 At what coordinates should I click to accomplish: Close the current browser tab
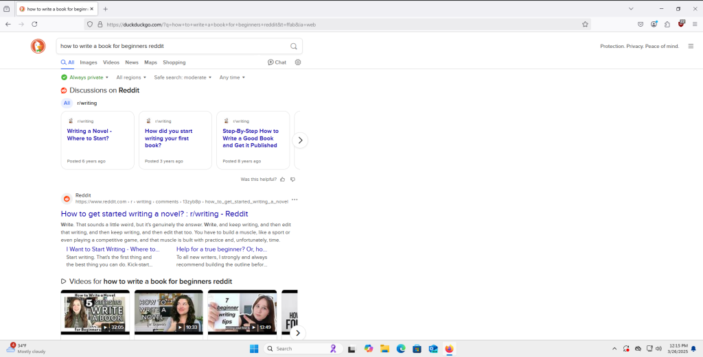click(x=91, y=9)
